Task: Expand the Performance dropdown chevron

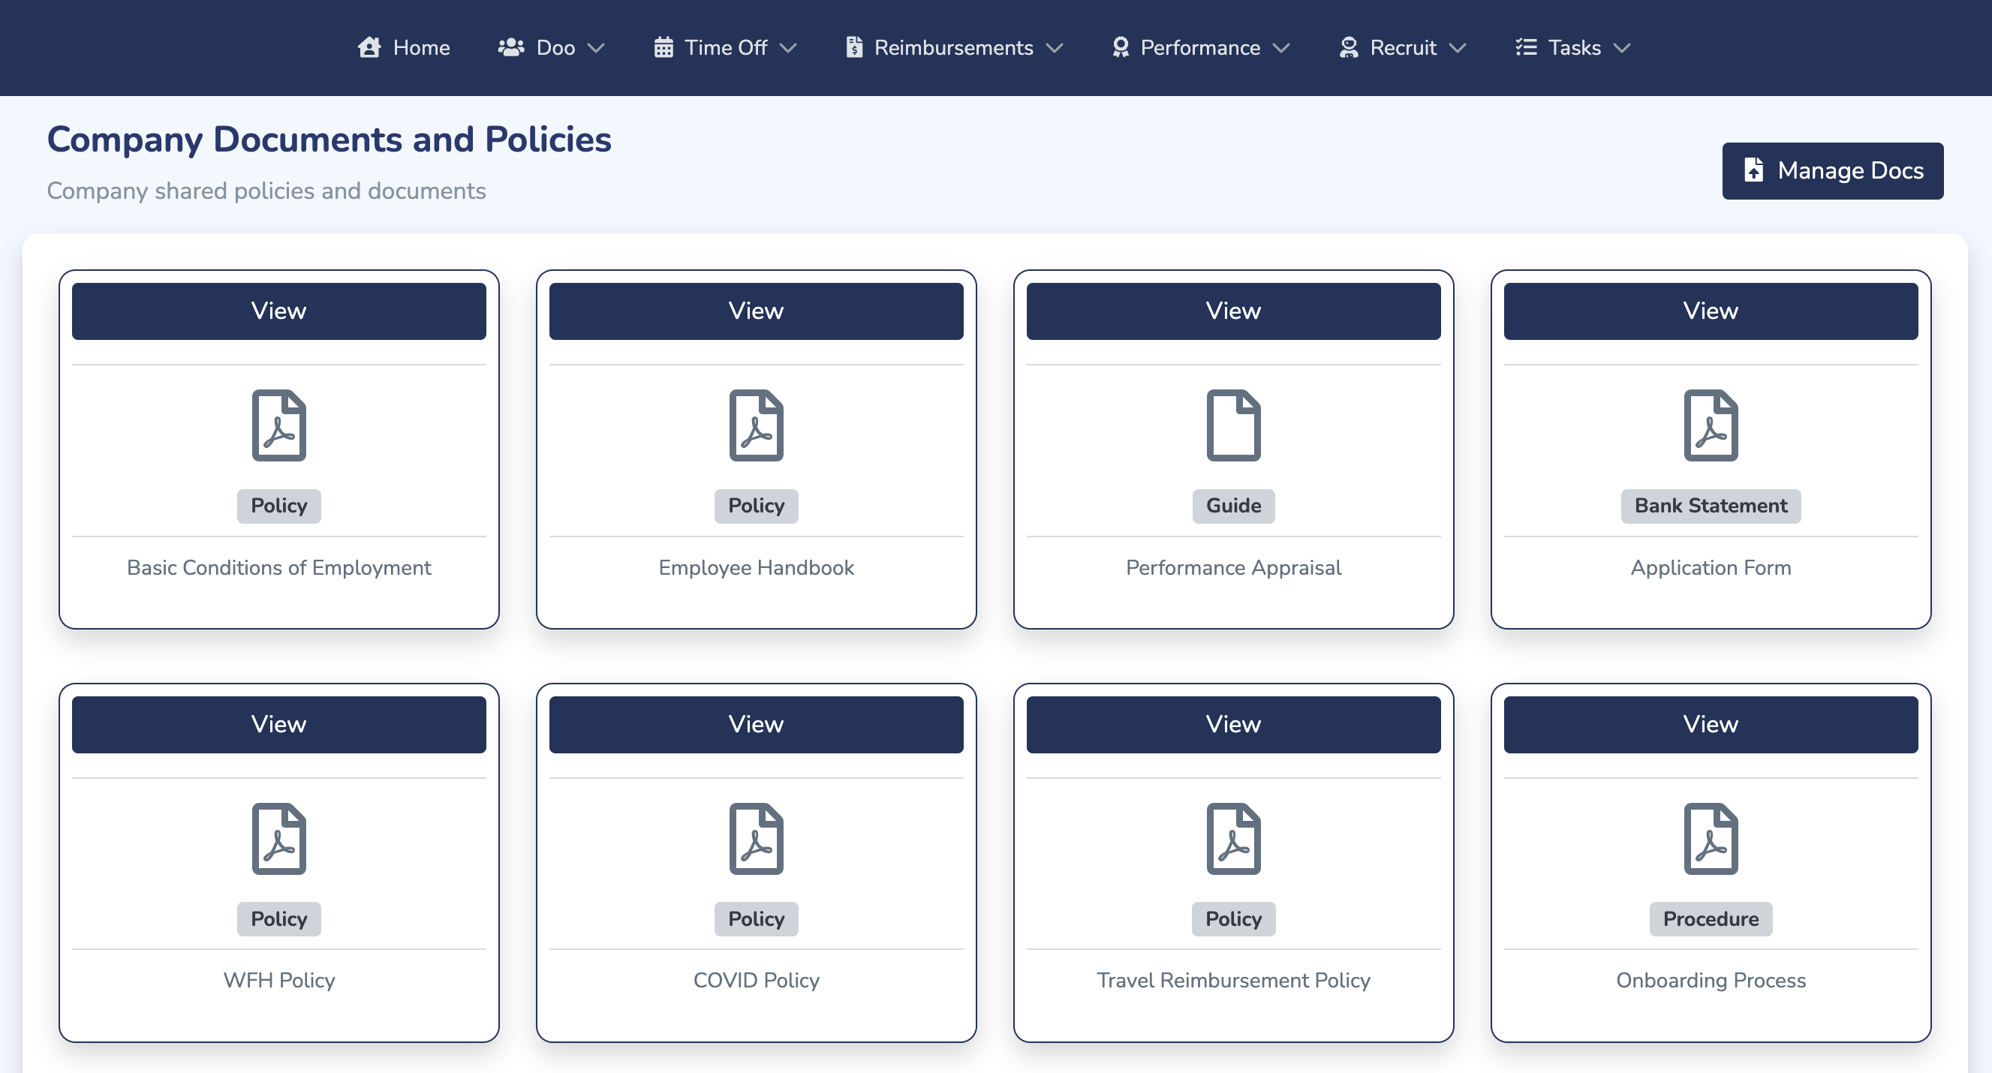Action: click(1280, 48)
